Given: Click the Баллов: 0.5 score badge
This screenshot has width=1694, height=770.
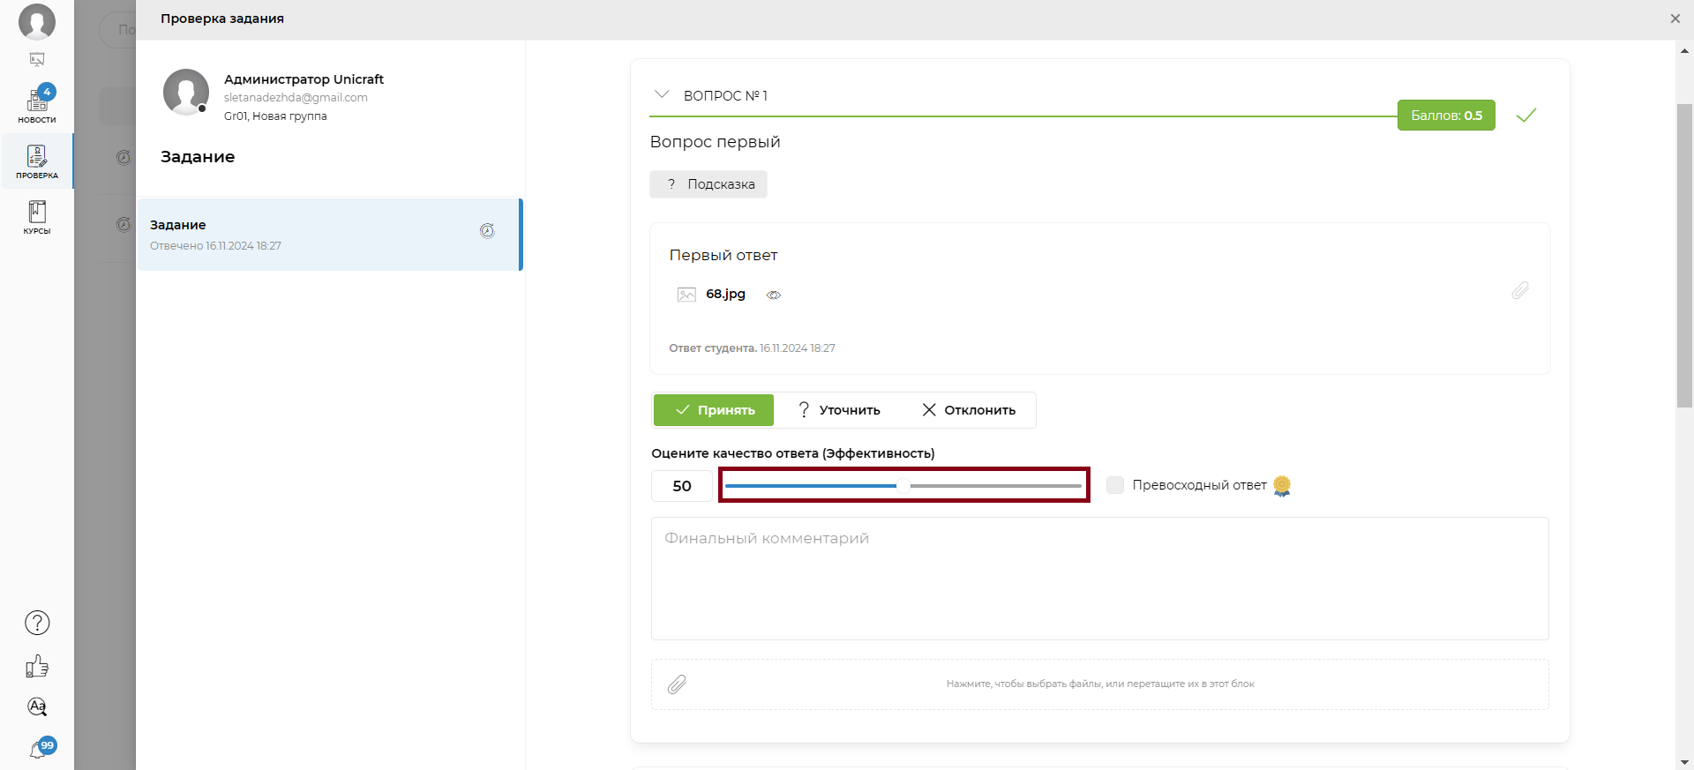Looking at the screenshot, I should click(x=1446, y=116).
